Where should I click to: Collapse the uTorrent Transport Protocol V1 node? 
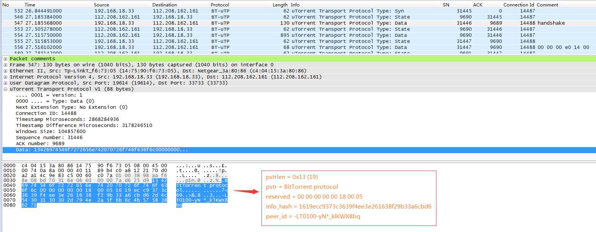(5, 89)
